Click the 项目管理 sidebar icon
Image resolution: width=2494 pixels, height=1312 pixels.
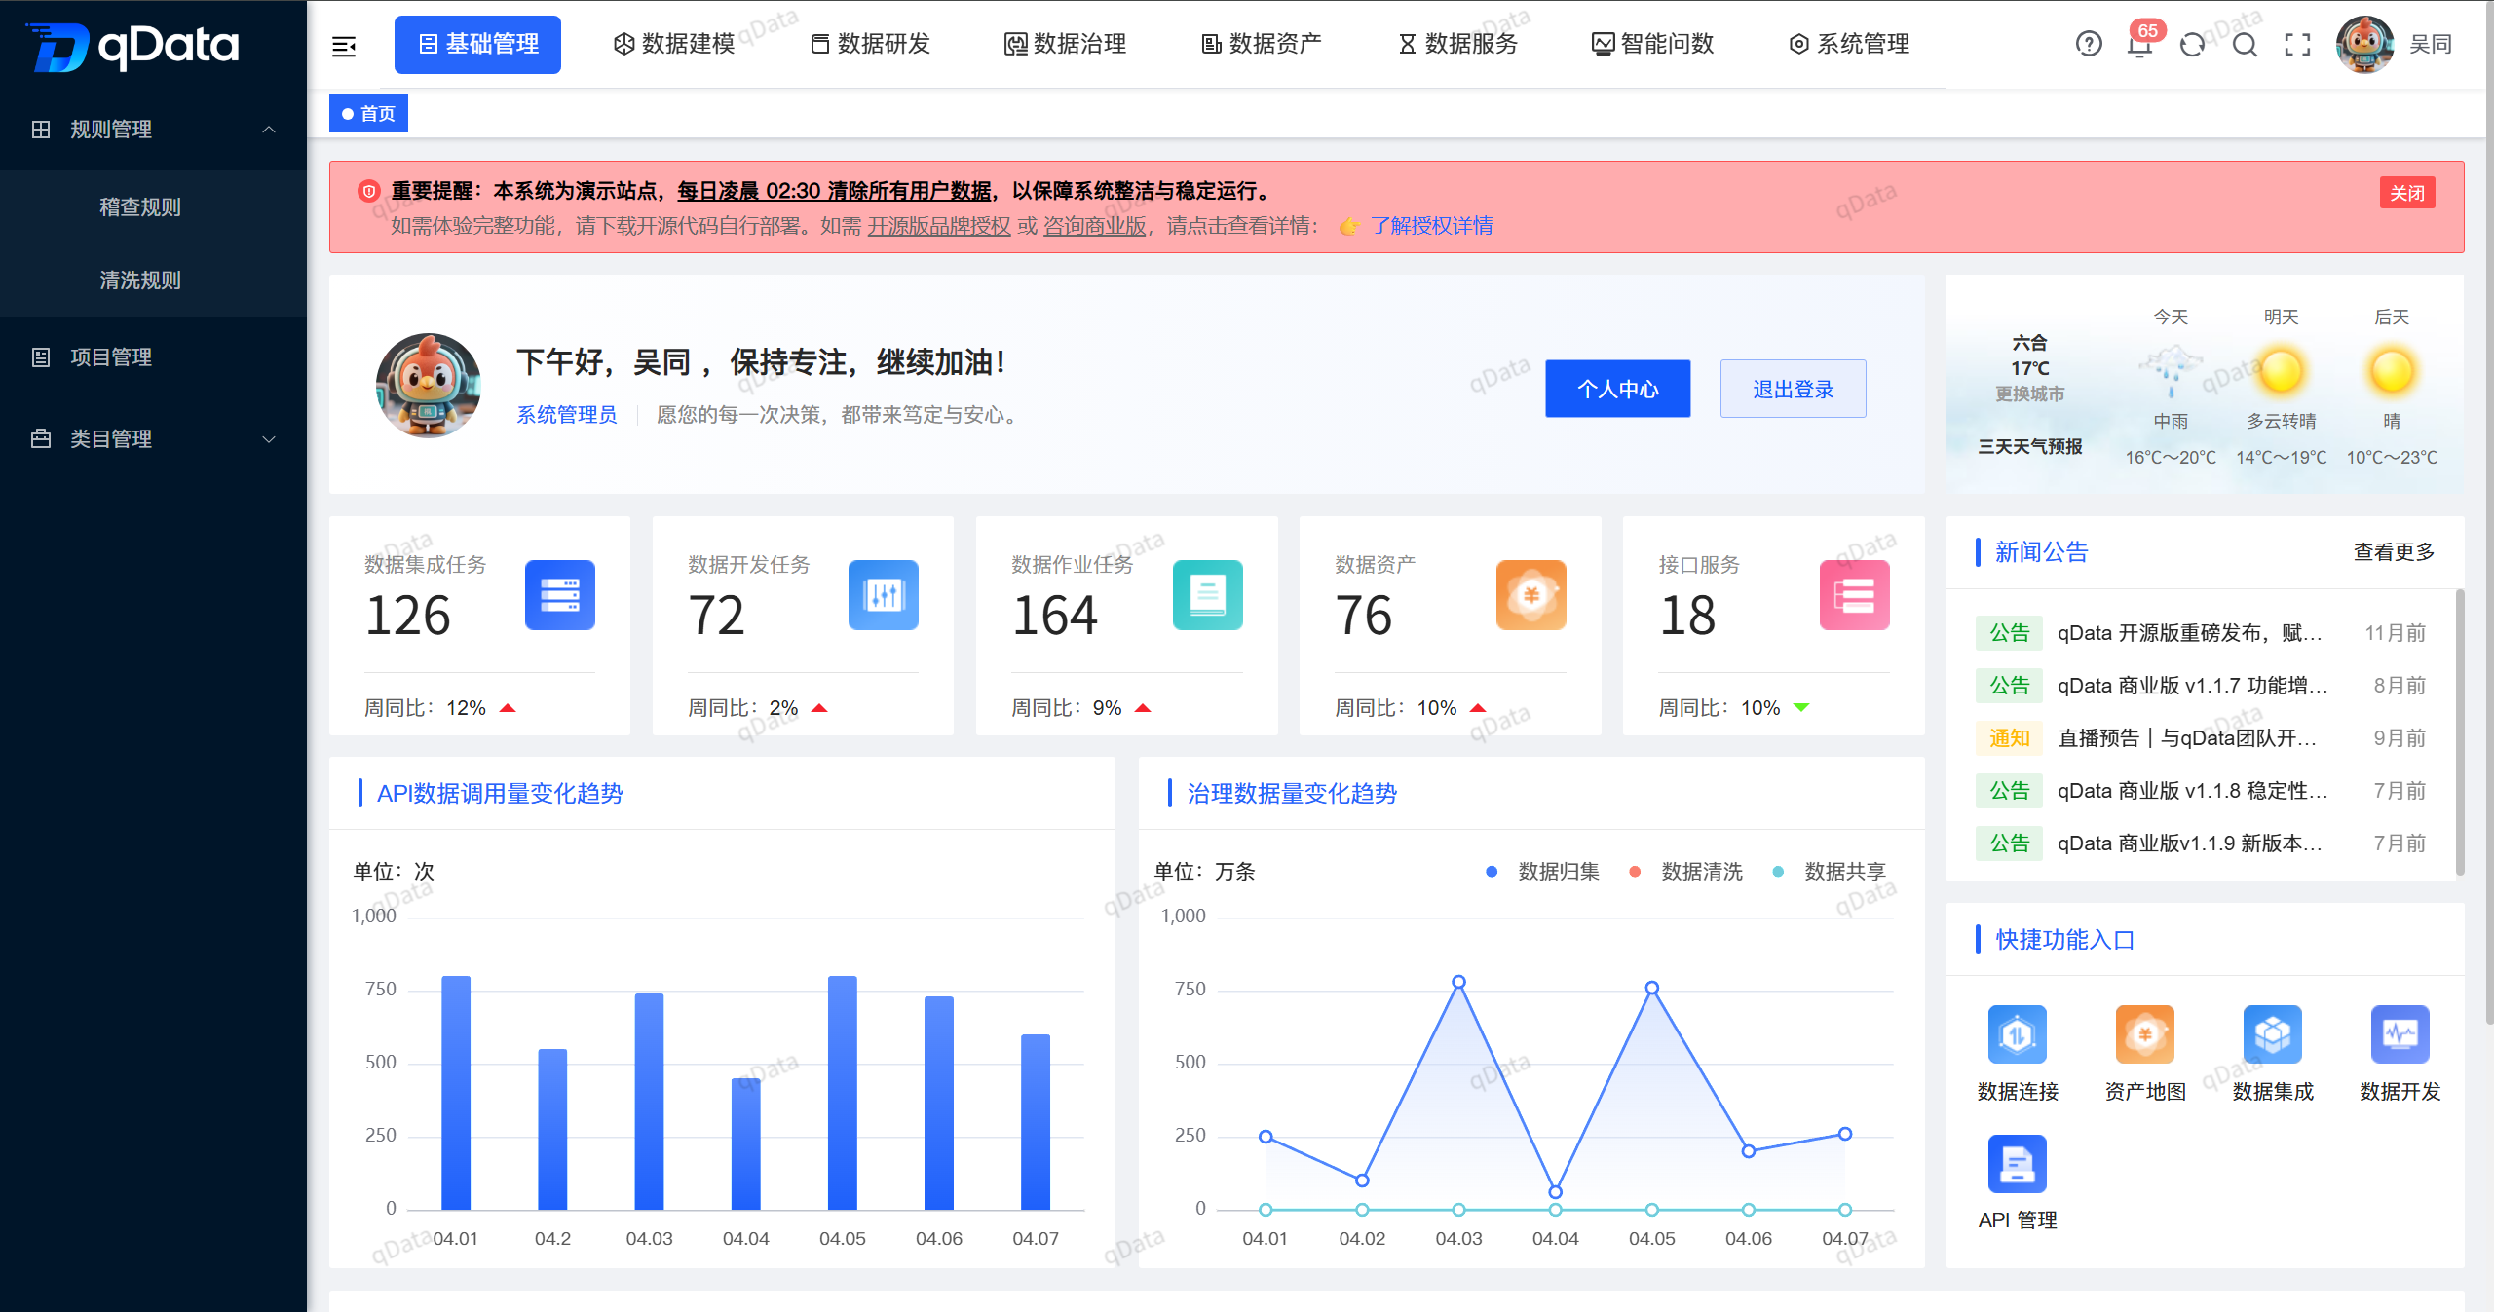click(41, 357)
